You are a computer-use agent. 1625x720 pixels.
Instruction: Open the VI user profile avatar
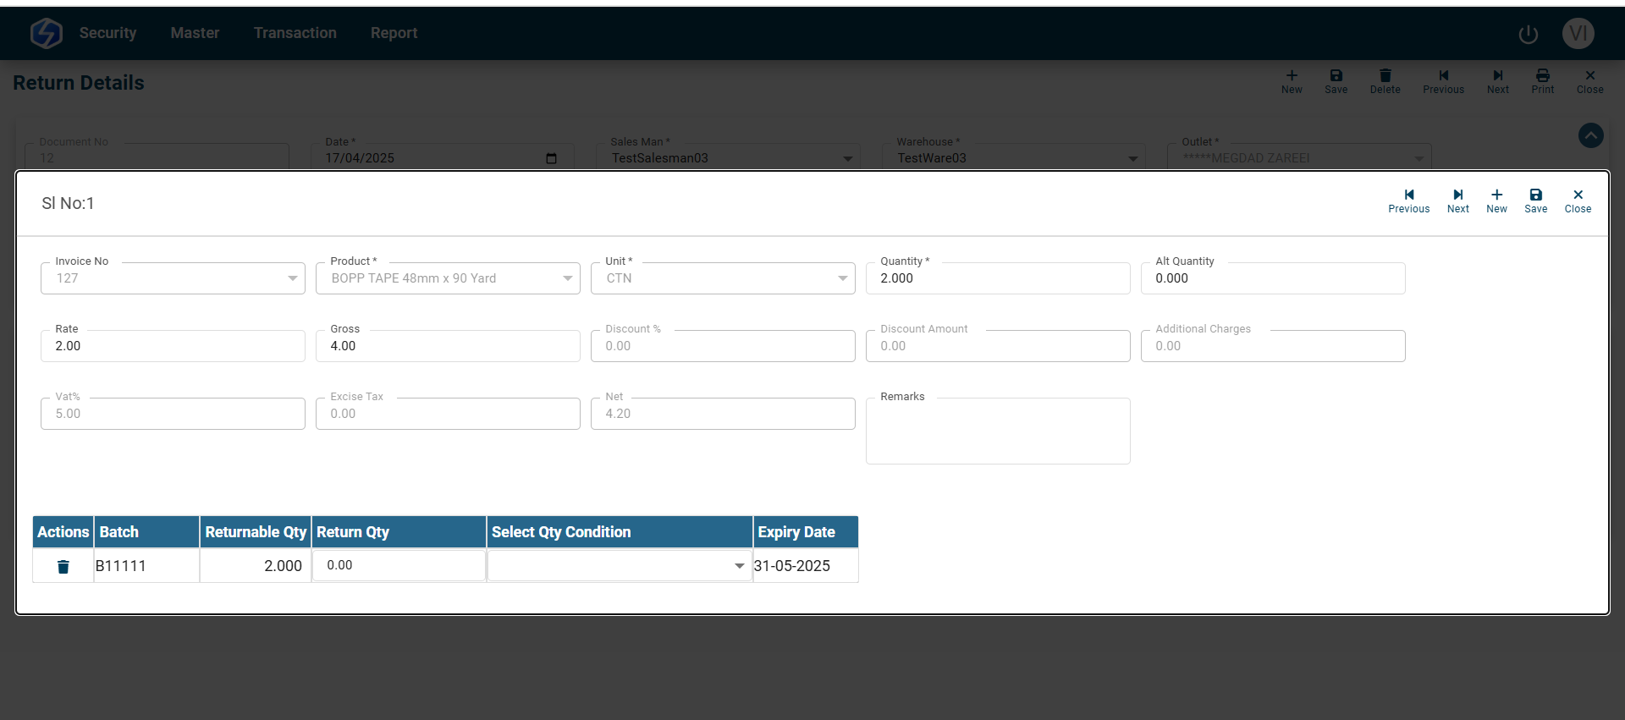tap(1578, 34)
